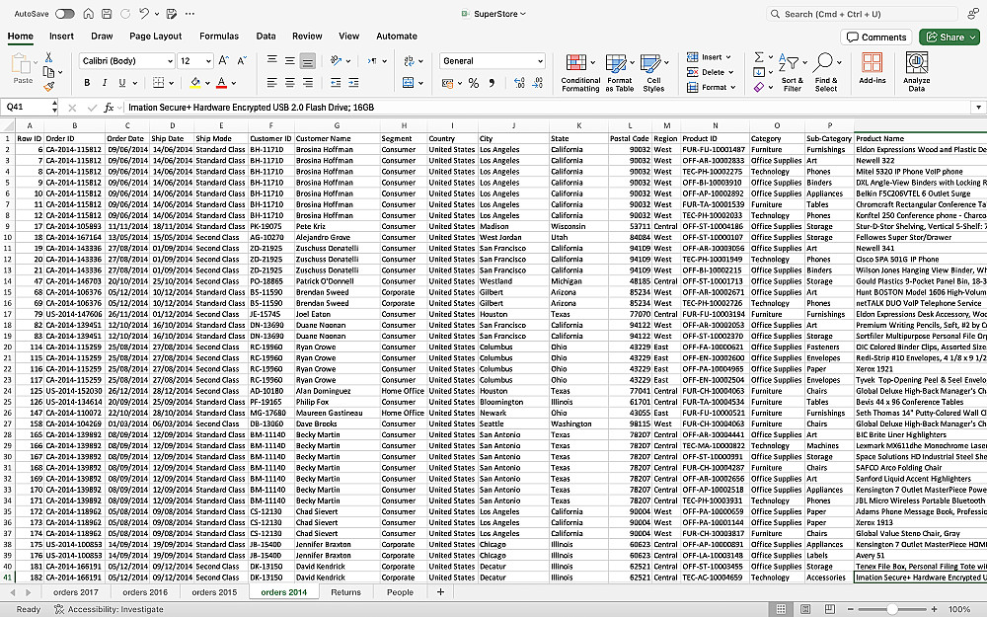Go to the Returns sheet
The image size is (987, 617).
click(345, 591)
